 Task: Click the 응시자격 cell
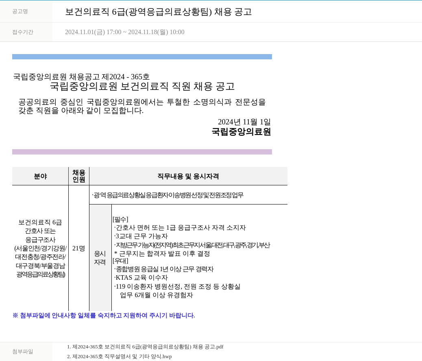tap(100, 258)
